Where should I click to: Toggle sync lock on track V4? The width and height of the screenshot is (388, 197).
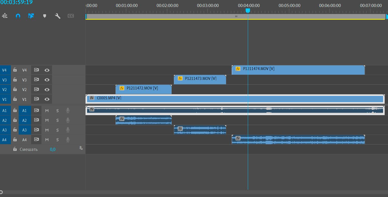pos(36,70)
